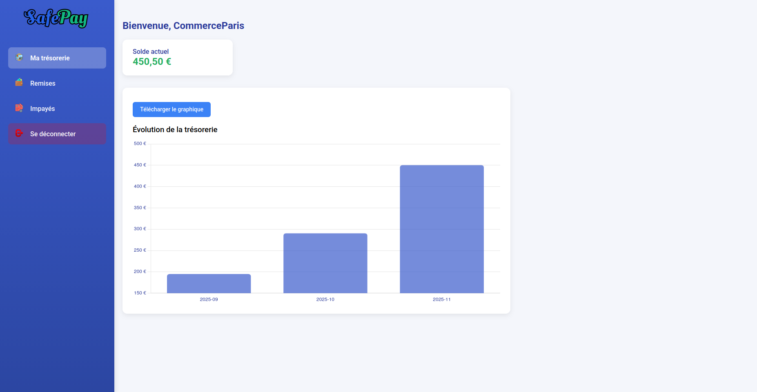This screenshot has width=757, height=392.
Task: Click the treasury icon beside Ma trésorerie
Action: [19, 58]
